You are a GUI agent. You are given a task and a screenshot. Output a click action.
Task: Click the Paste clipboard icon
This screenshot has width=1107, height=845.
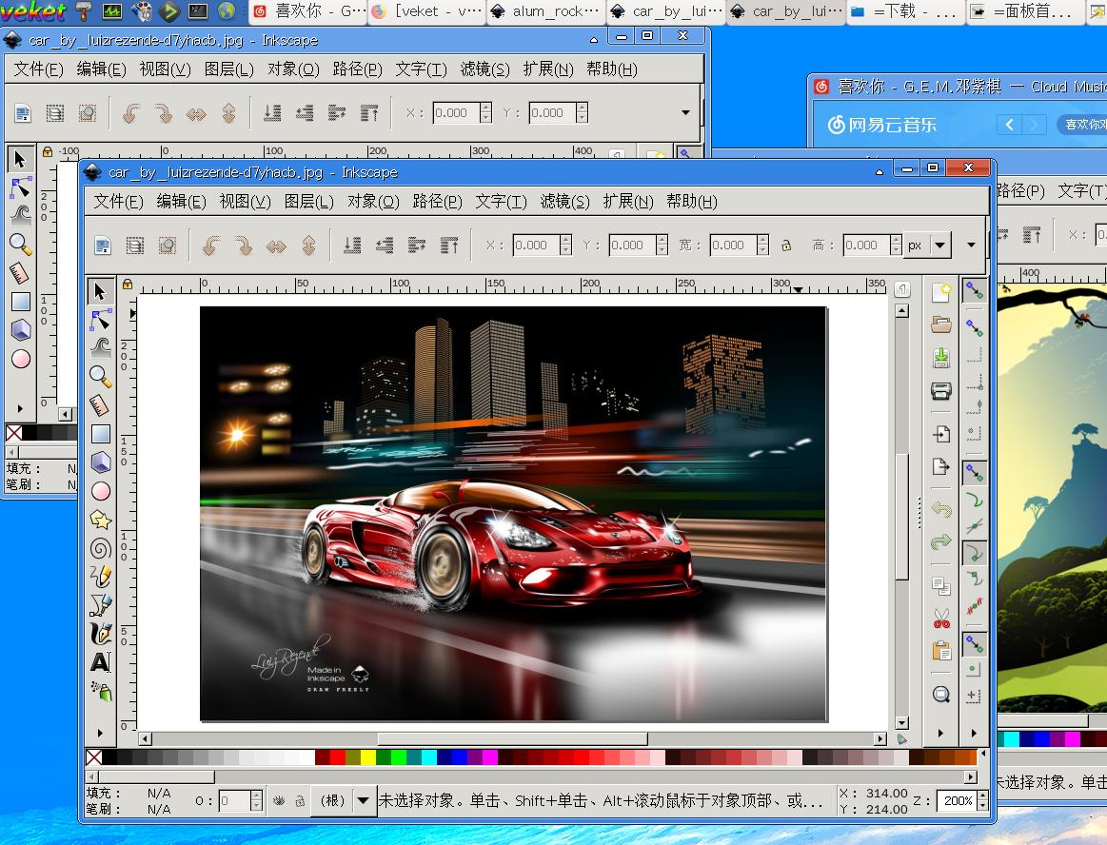pos(941,652)
